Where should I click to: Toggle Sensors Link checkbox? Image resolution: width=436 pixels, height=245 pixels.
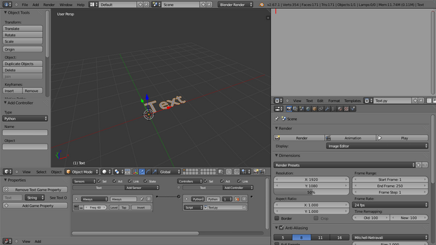pyautogui.click(x=130, y=181)
